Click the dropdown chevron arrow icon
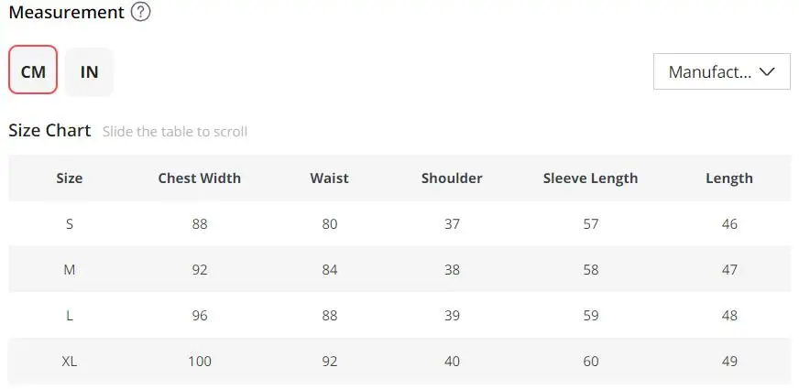The height and width of the screenshot is (389, 799). (767, 71)
